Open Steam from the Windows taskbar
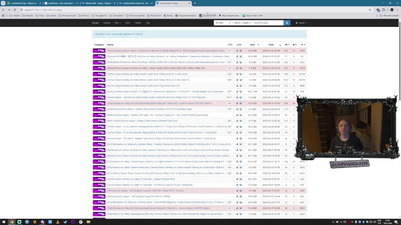This screenshot has width=401, height=225. [65, 222]
